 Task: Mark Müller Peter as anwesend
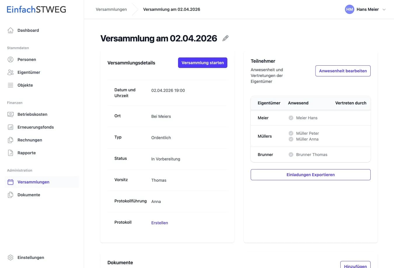[x=291, y=133]
